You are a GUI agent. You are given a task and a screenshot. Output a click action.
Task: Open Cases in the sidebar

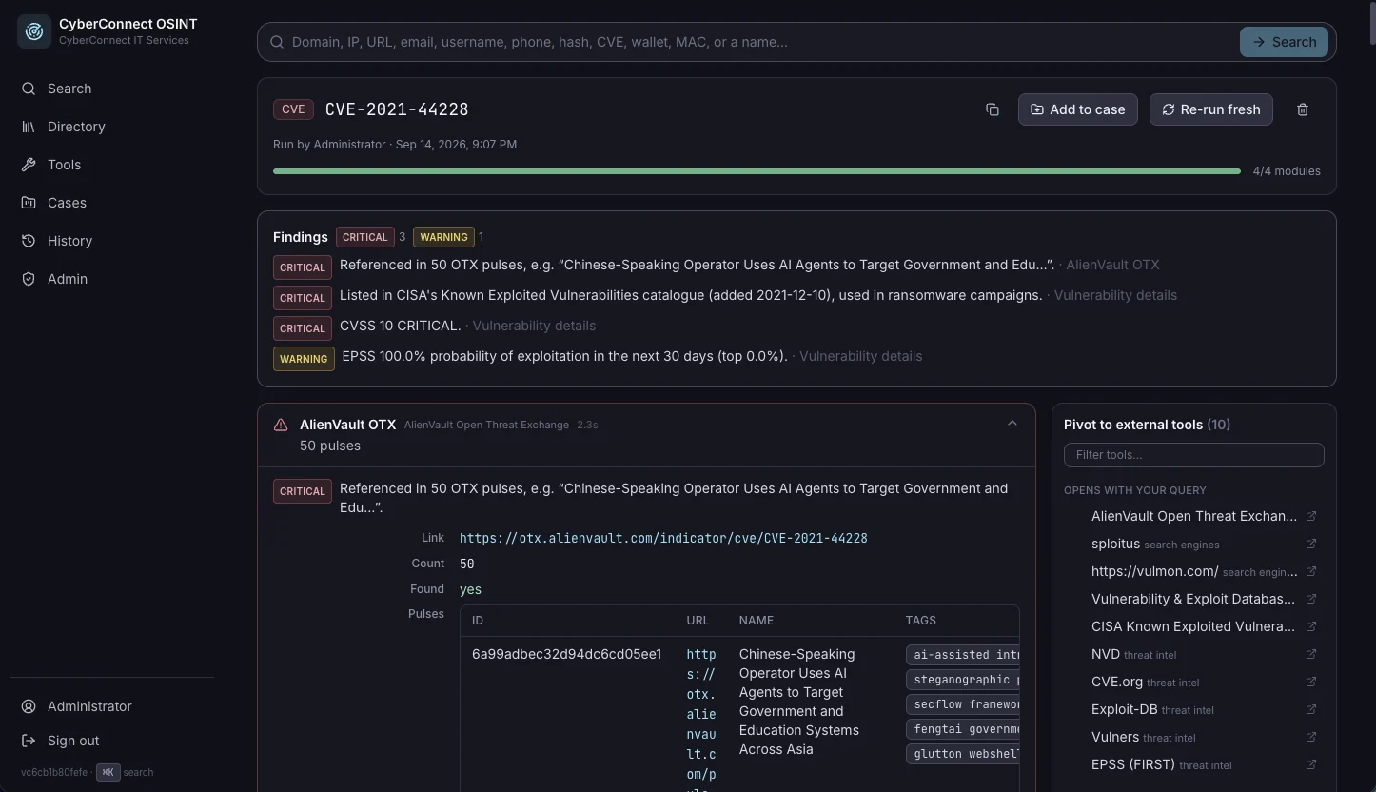point(112,203)
